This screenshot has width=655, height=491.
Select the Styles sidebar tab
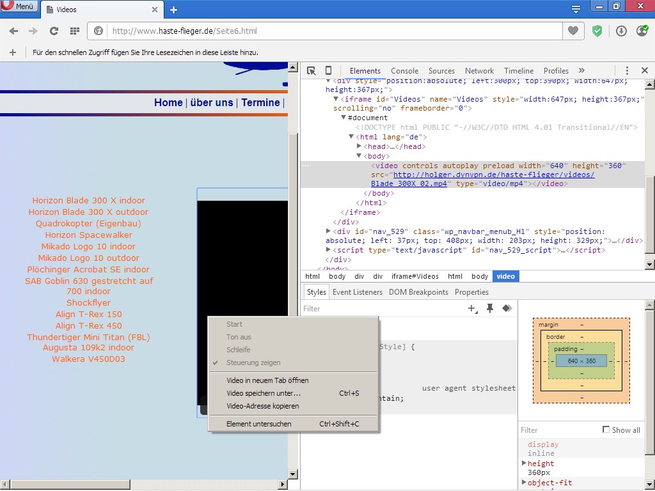316,292
